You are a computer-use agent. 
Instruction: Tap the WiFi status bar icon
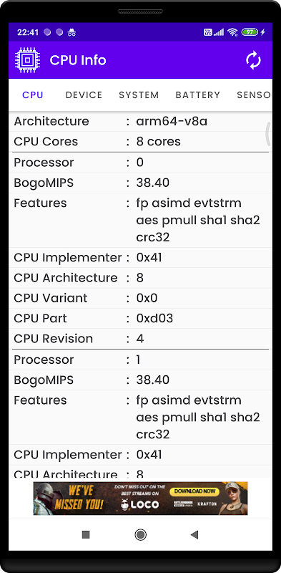coord(232,32)
